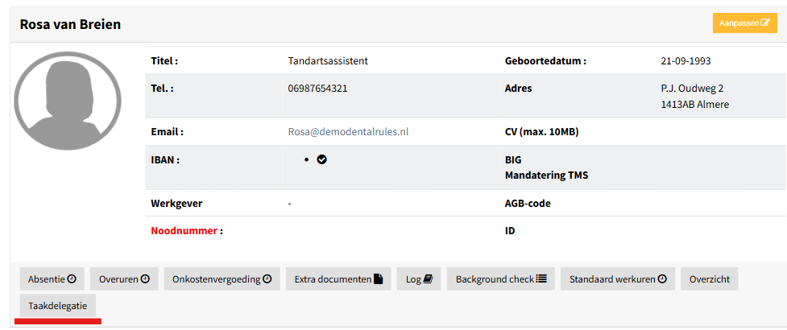Viewport: 787px width, 330px height.
Task: Click the Aanpassen edit button
Action: [x=745, y=23]
